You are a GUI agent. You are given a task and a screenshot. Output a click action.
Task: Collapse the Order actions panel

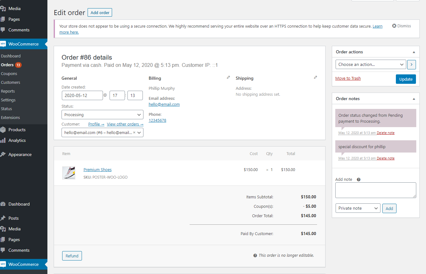414,52
